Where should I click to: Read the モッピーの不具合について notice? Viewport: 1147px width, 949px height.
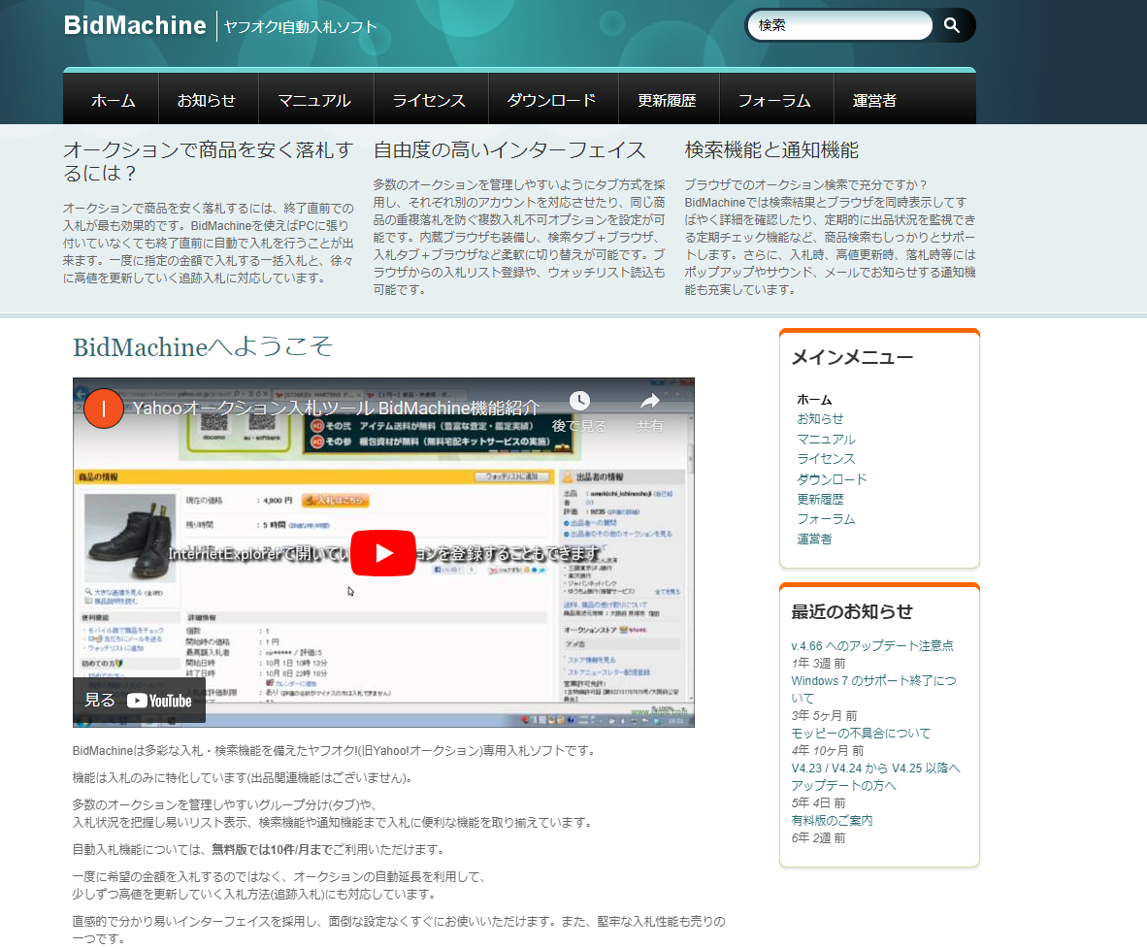pos(860,733)
